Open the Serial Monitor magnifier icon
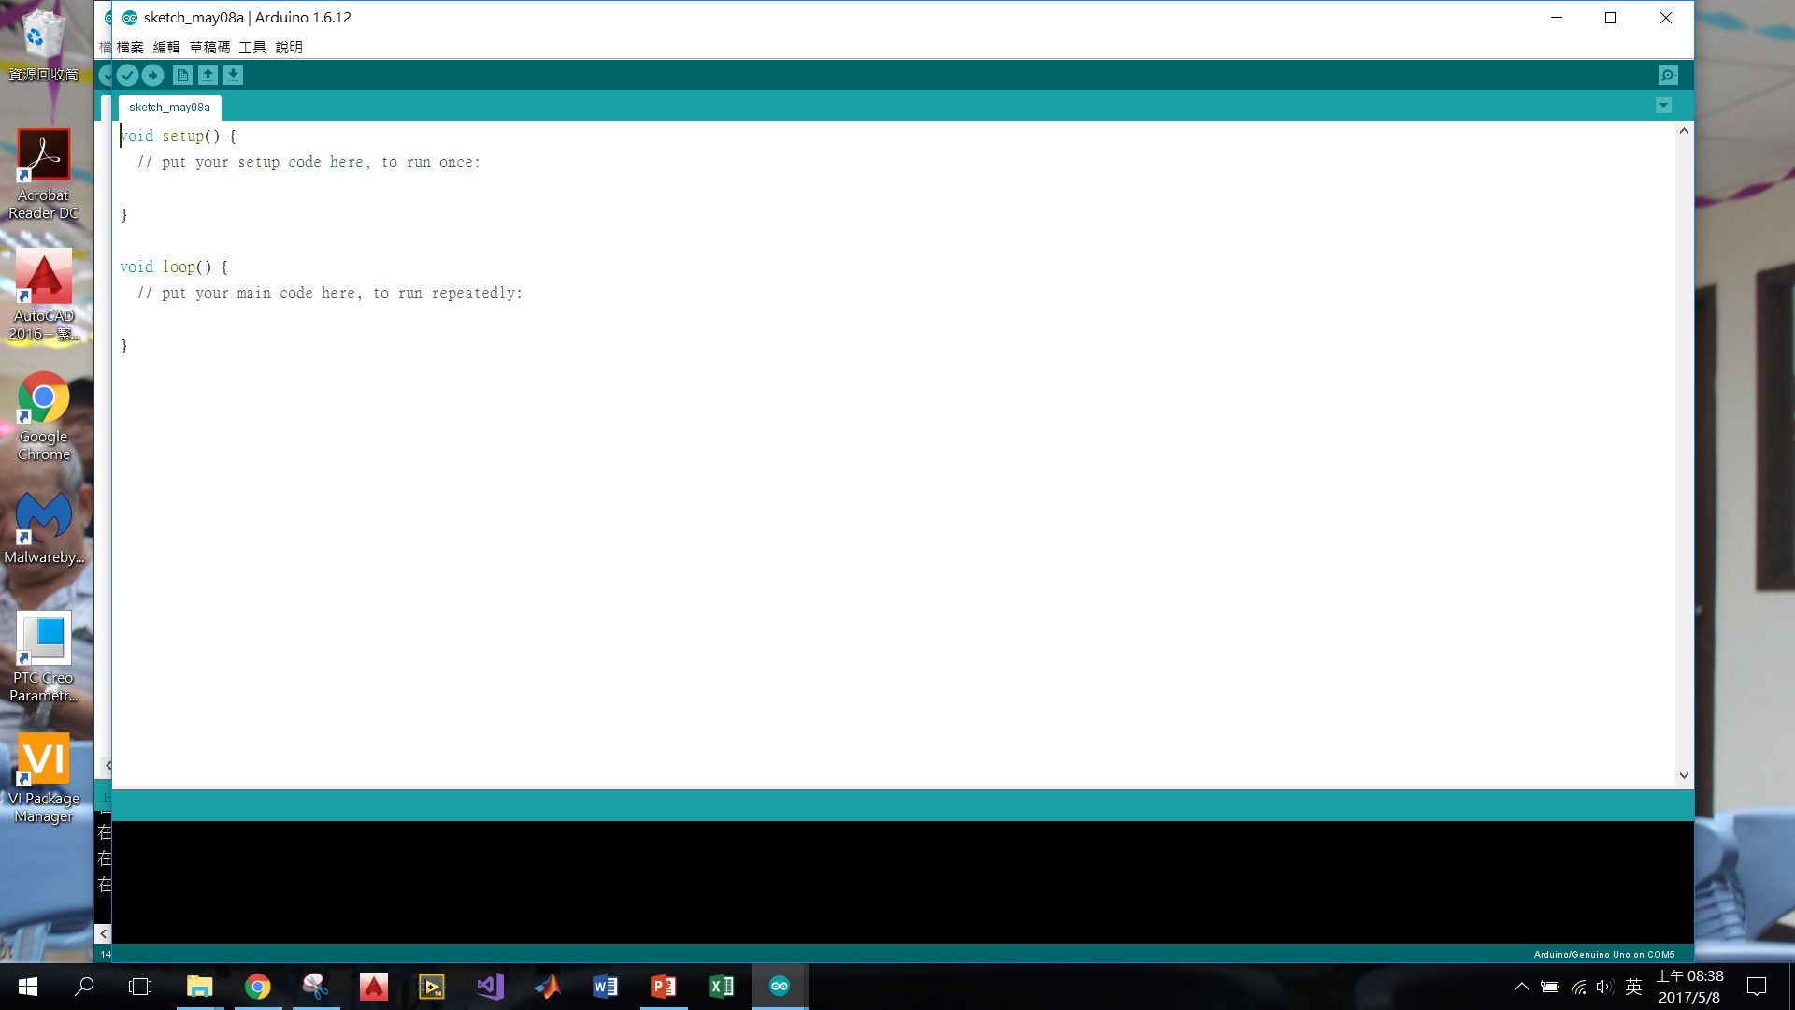 coord(1667,76)
